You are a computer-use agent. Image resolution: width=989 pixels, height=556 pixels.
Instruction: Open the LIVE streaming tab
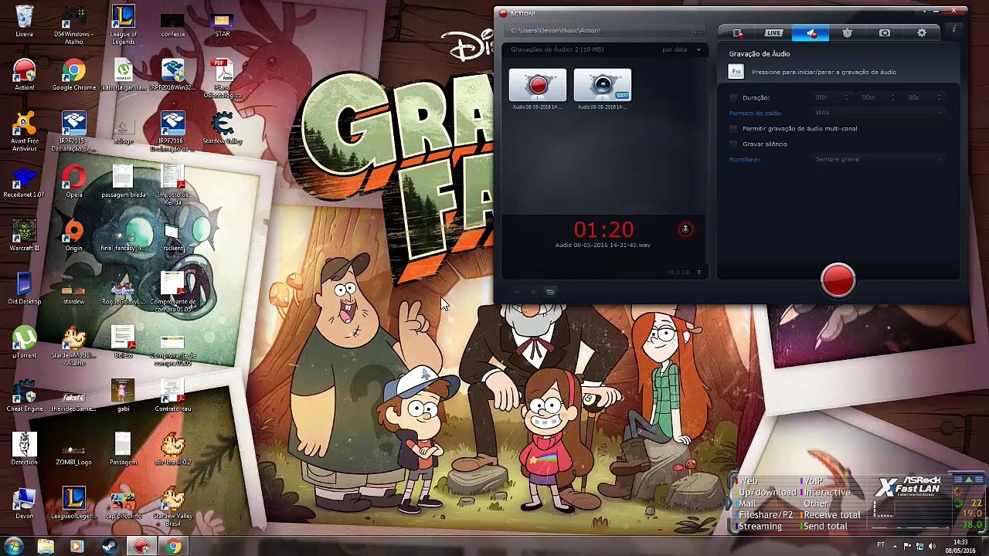tap(773, 33)
